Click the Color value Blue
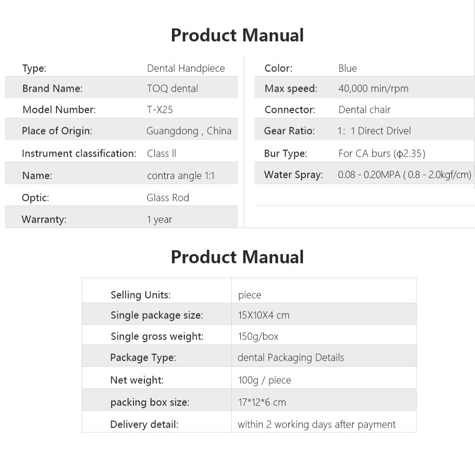Image resolution: width=475 pixels, height=475 pixels. [348, 68]
